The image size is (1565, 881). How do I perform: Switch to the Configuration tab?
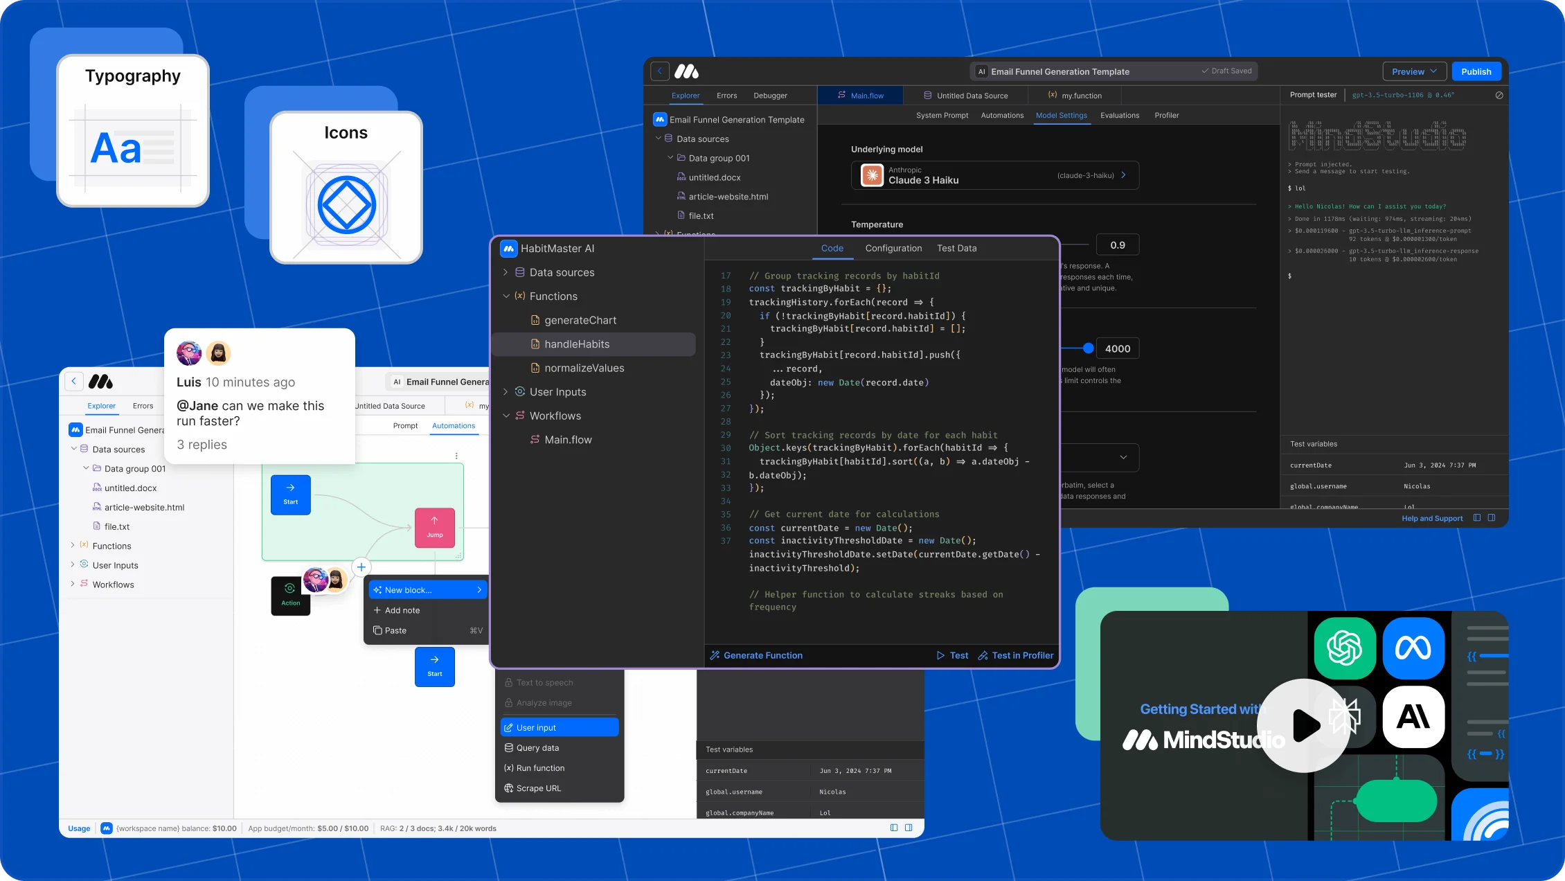click(x=893, y=248)
